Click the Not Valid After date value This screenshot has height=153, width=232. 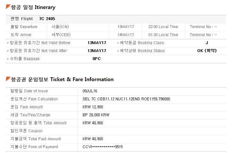(x=97, y=51)
